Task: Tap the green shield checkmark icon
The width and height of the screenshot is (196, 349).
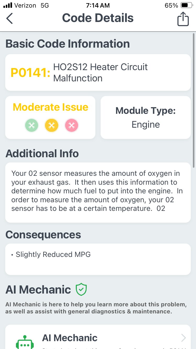Action: click(81, 290)
